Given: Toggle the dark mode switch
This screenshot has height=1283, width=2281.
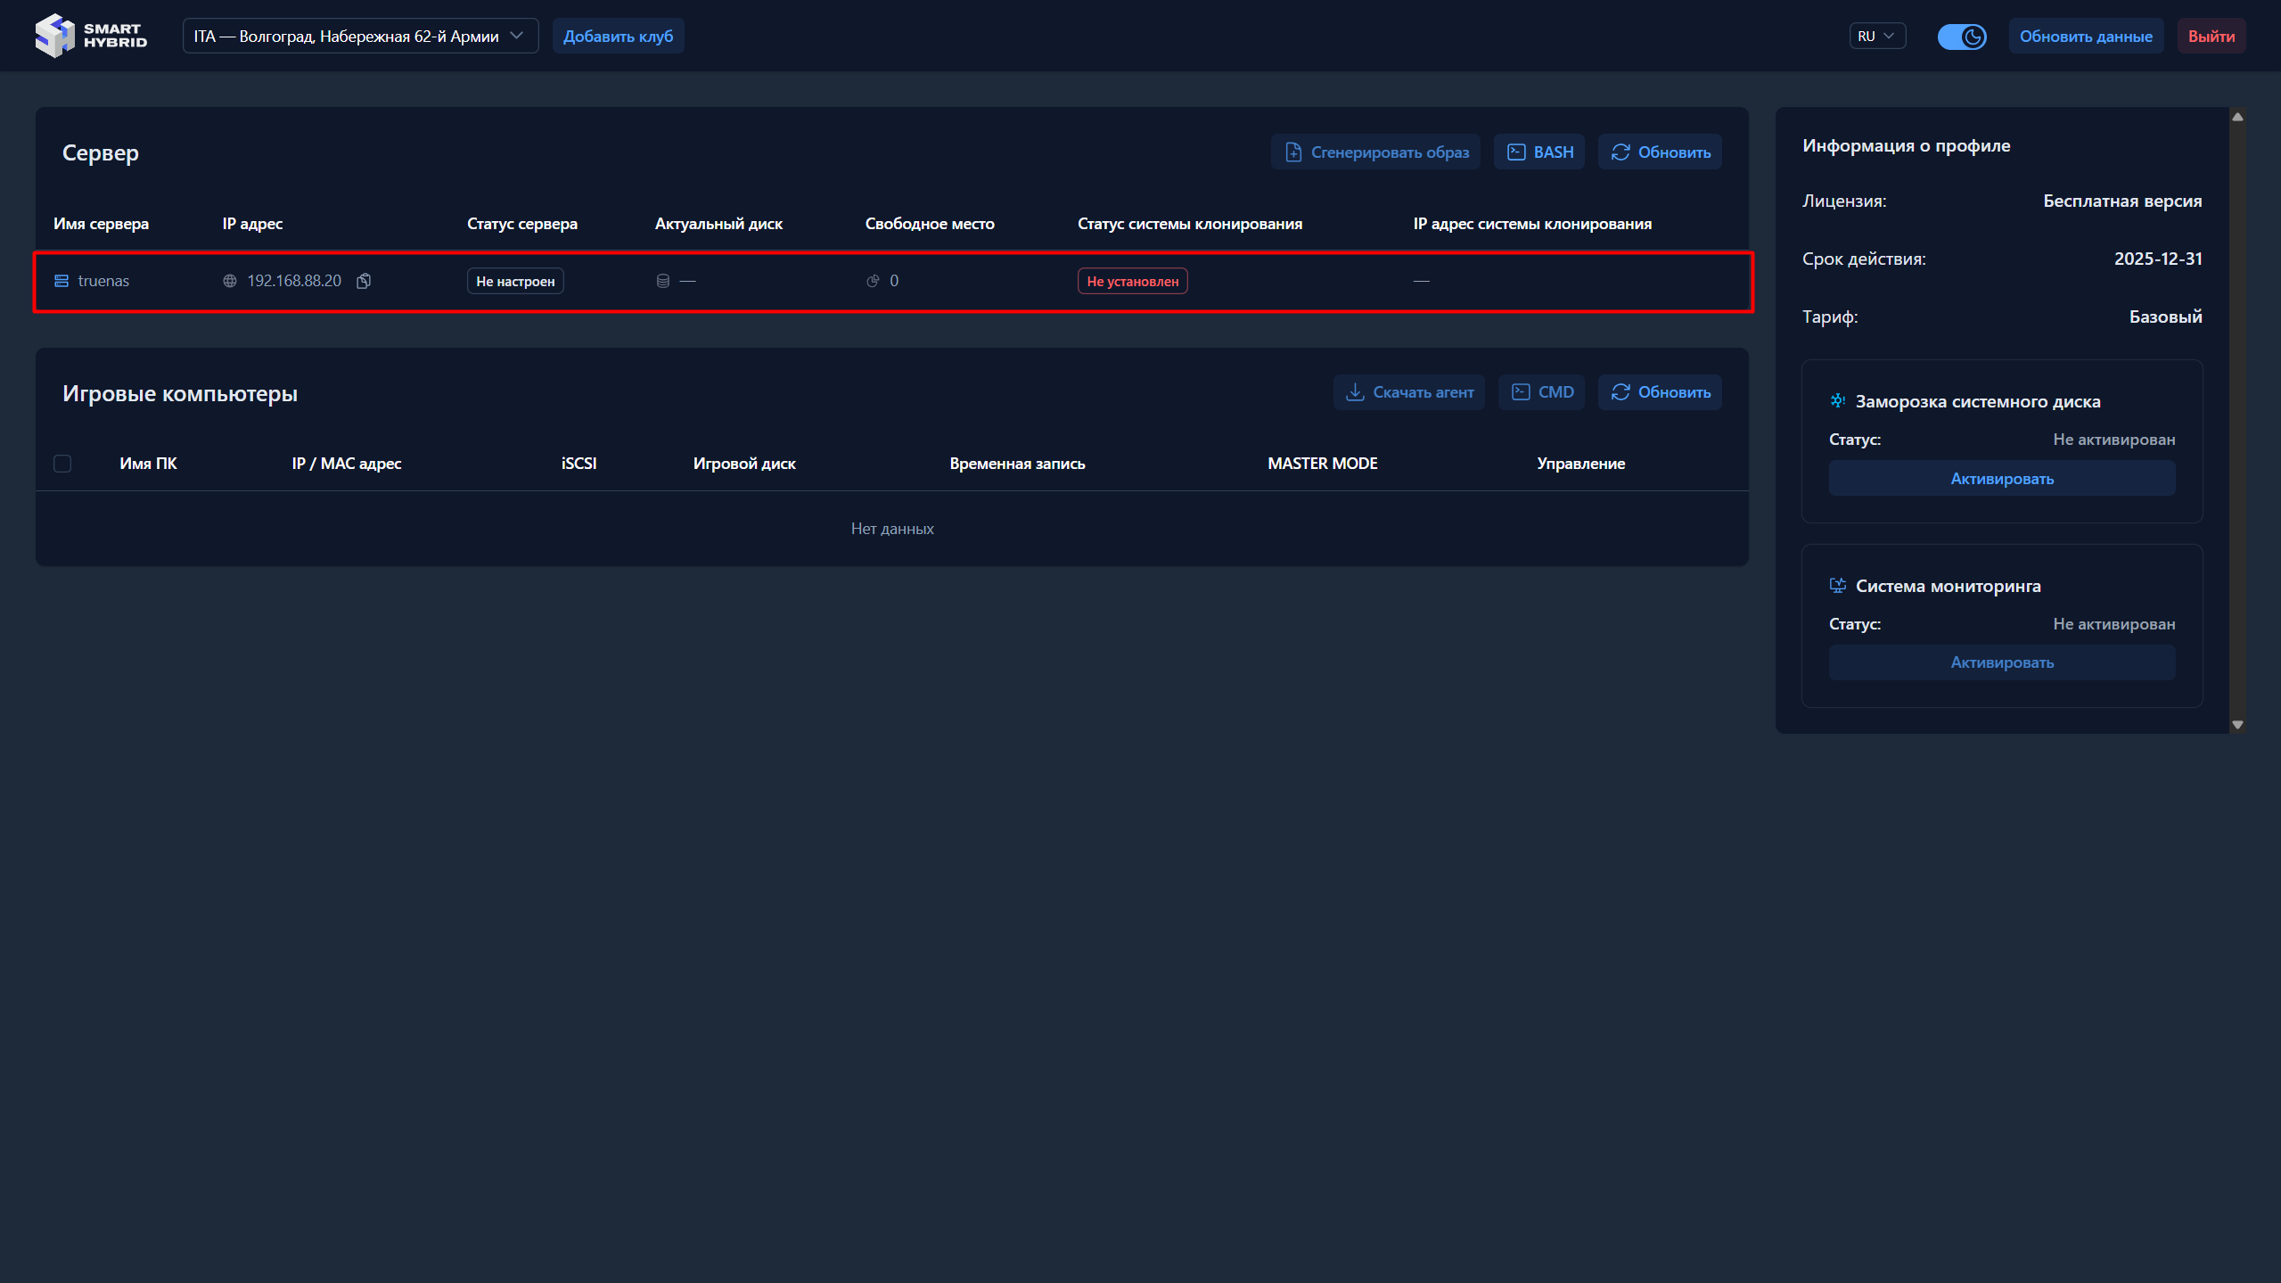Looking at the screenshot, I should click(1961, 37).
